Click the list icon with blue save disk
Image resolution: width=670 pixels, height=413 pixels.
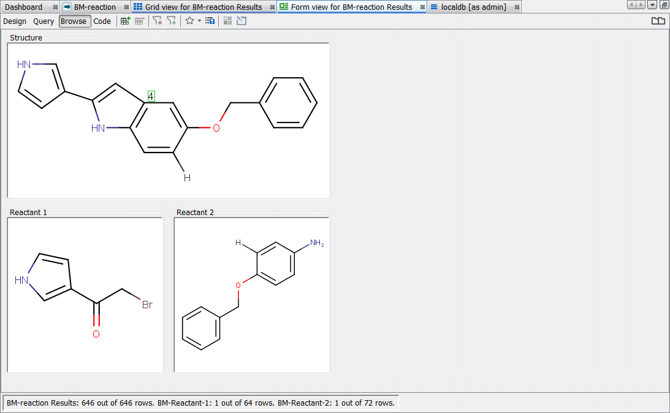[210, 21]
